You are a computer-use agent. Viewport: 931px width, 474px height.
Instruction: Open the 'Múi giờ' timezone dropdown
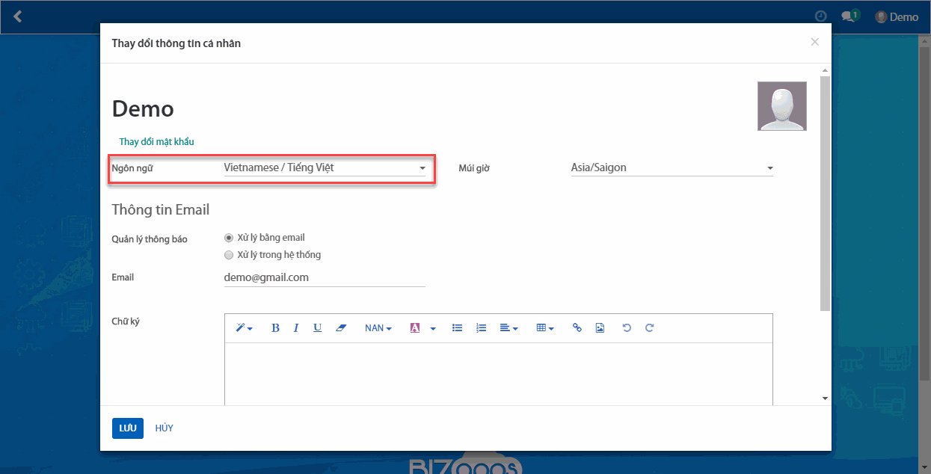pyautogui.click(x=671, y=168)
